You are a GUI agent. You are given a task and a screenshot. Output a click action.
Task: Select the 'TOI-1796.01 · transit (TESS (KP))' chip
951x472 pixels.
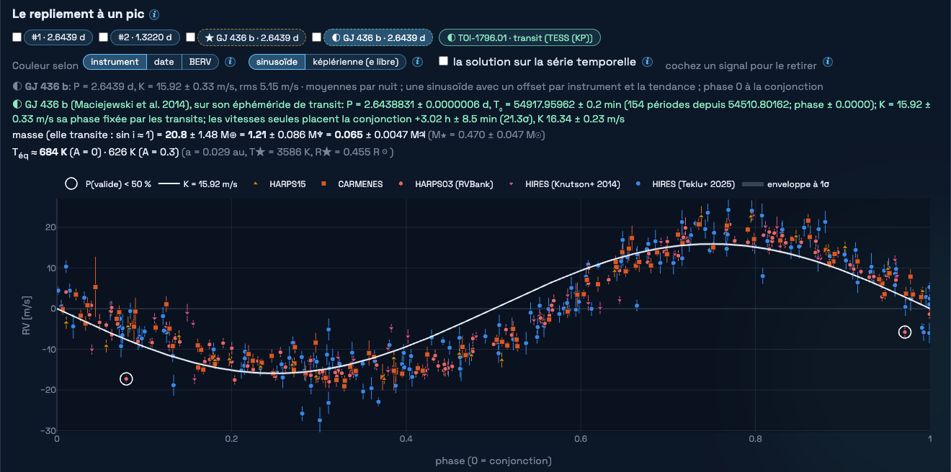coord(519,37)
